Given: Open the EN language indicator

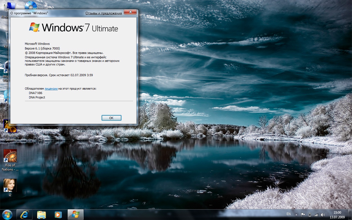Looking at the screenshot, I should click(288, 214).
